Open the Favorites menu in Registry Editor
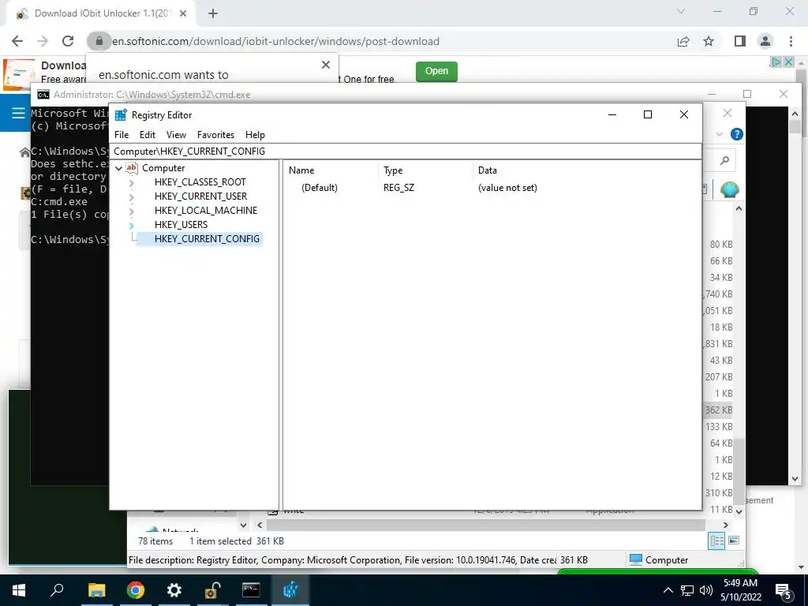Viewport: 808px width, 606px height. coord(215,134)
